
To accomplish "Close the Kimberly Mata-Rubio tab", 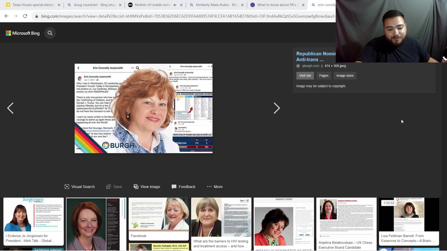I will [x=242, y=5].
